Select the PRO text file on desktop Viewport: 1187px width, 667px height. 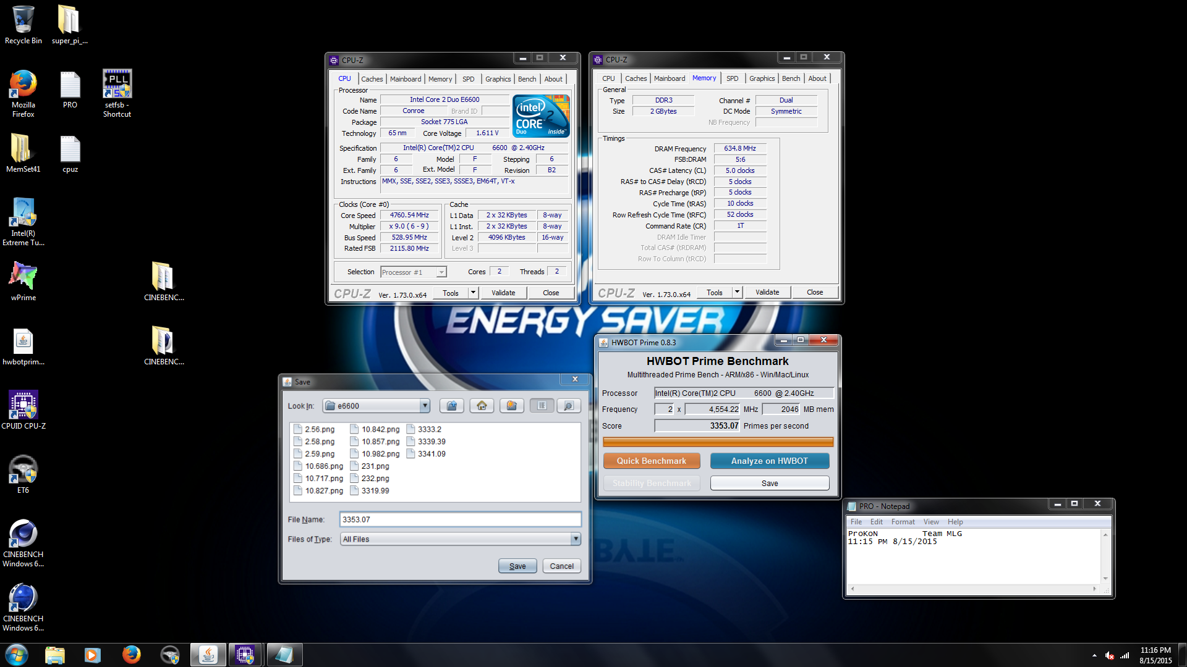click(70, 90)
